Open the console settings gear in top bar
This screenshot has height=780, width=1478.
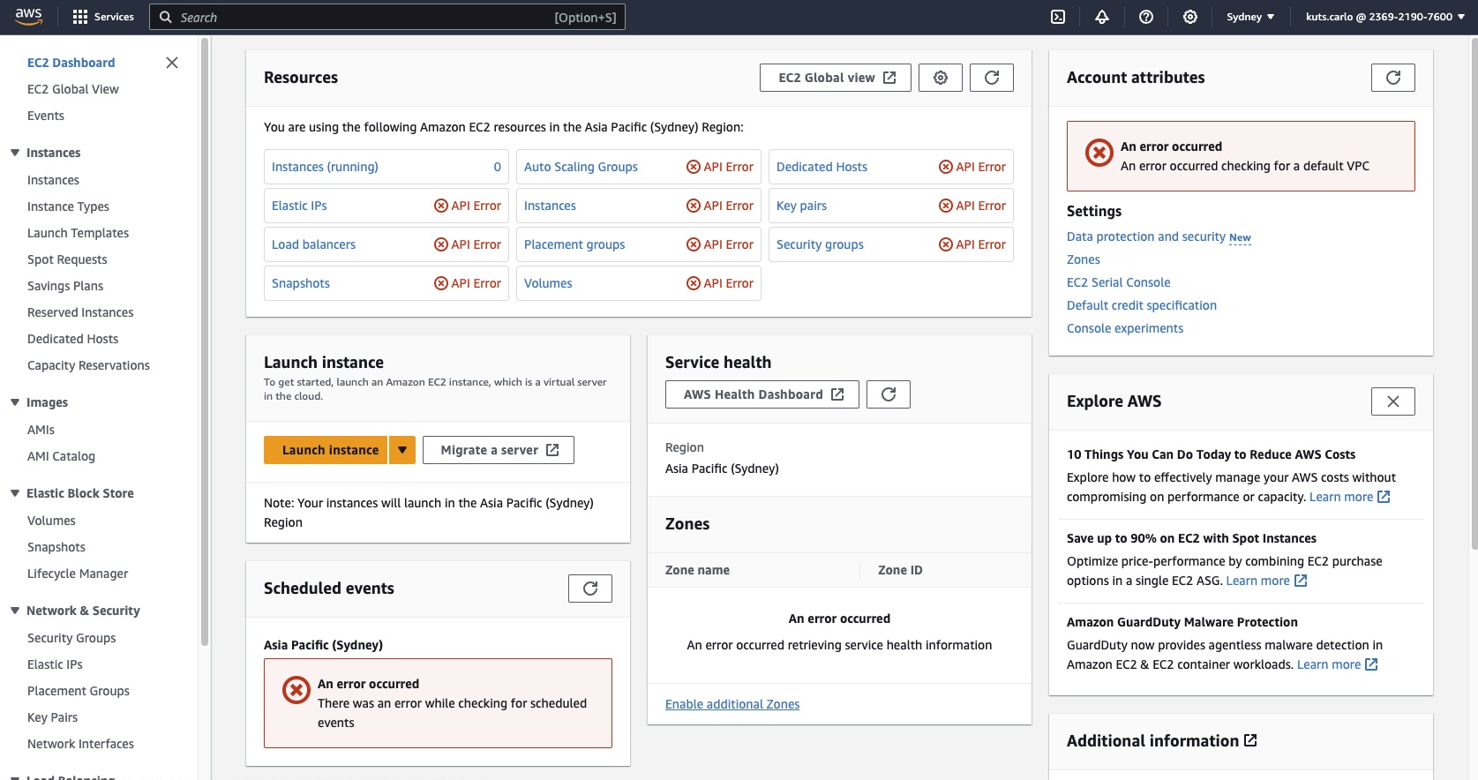coord(1190,17)
